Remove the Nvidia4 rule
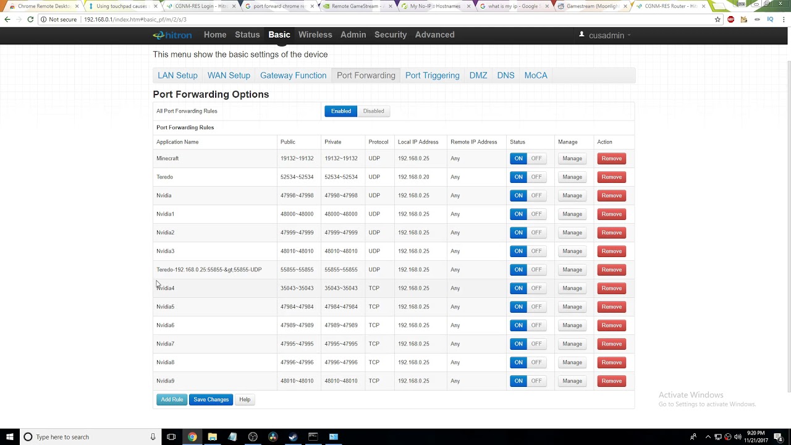The image size is (791, 445). (611, 288)
